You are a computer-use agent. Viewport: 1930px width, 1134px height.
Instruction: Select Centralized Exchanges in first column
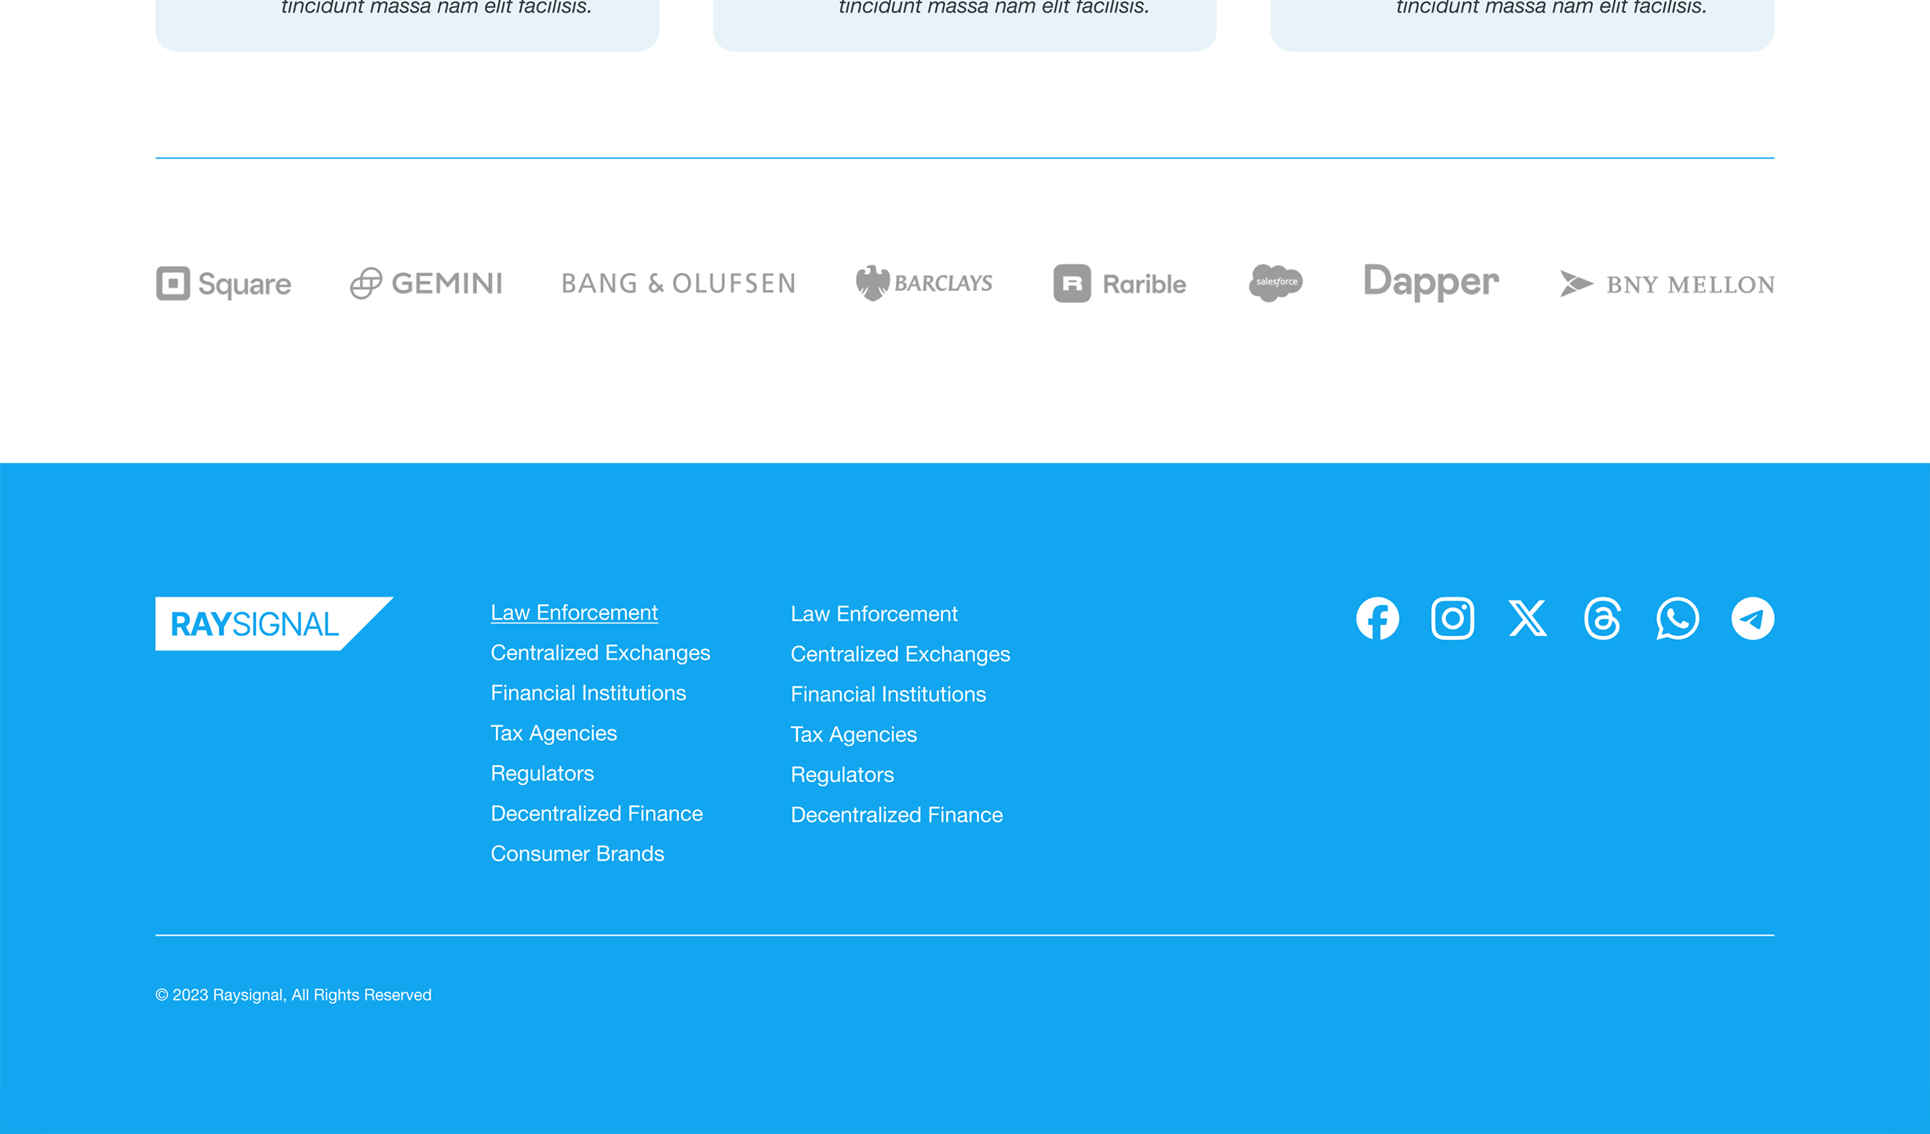[x=600, y=652]
